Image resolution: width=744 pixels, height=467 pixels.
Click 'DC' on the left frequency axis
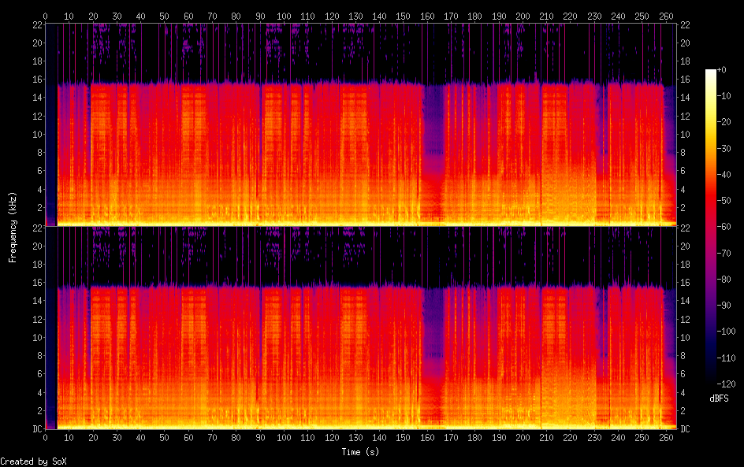[38, 429]
